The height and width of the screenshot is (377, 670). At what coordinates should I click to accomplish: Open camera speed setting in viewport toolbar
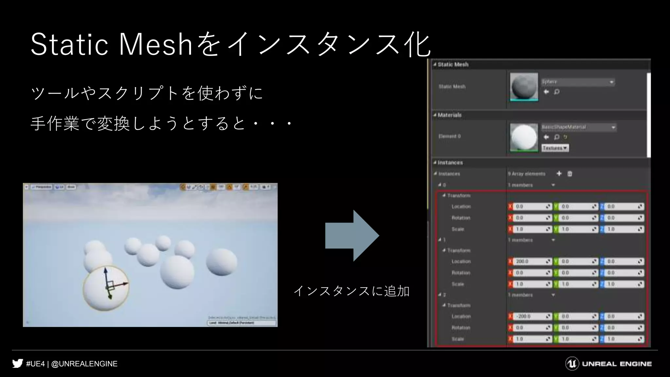pyautogui.click(x=266, y=187)
